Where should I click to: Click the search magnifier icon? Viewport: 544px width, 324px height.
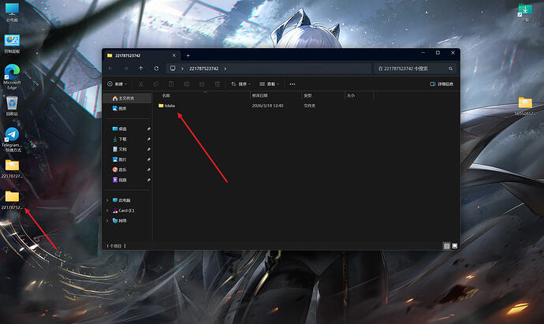click(x=450, y=69)
